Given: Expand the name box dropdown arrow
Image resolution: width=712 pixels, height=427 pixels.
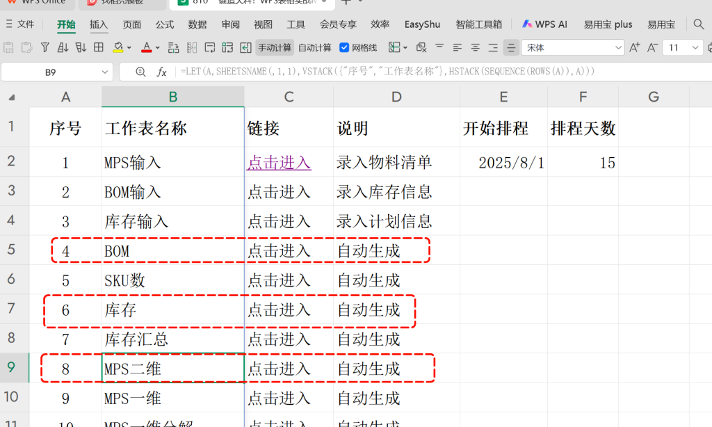Looking at the screenshot, I should click(105, 72).
